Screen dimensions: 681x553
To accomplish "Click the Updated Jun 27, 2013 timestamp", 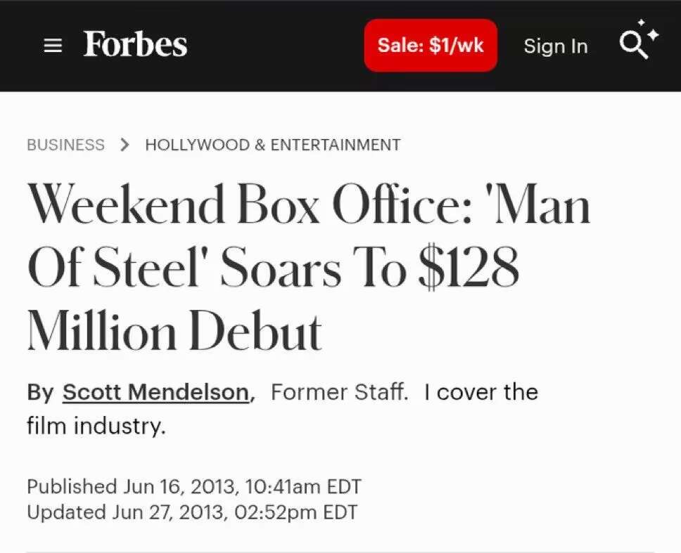I will [191, 512].
